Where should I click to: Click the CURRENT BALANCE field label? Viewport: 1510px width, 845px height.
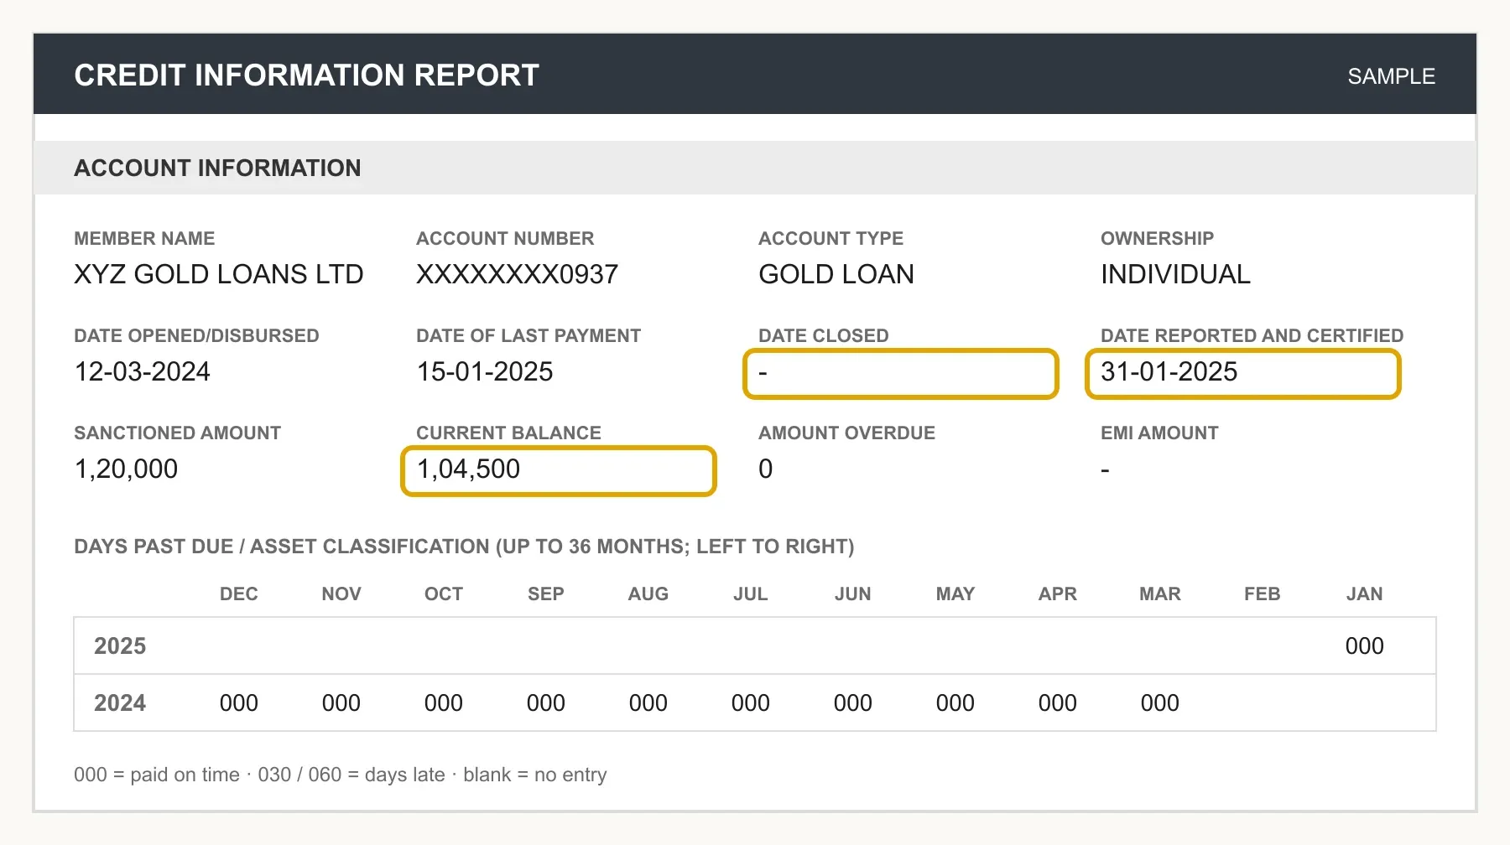click(508, 433)
